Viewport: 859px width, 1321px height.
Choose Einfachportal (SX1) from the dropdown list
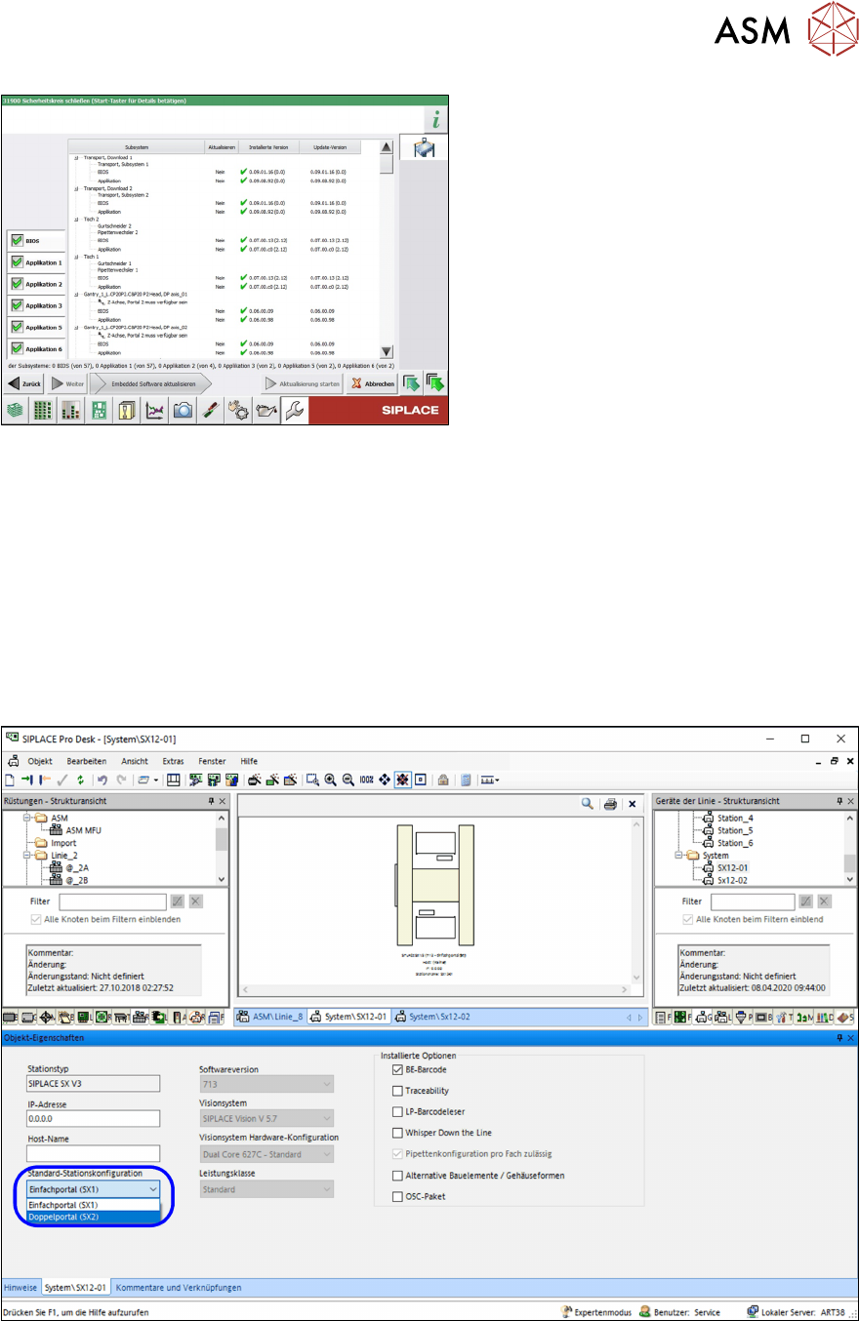tap(93, 1205)
